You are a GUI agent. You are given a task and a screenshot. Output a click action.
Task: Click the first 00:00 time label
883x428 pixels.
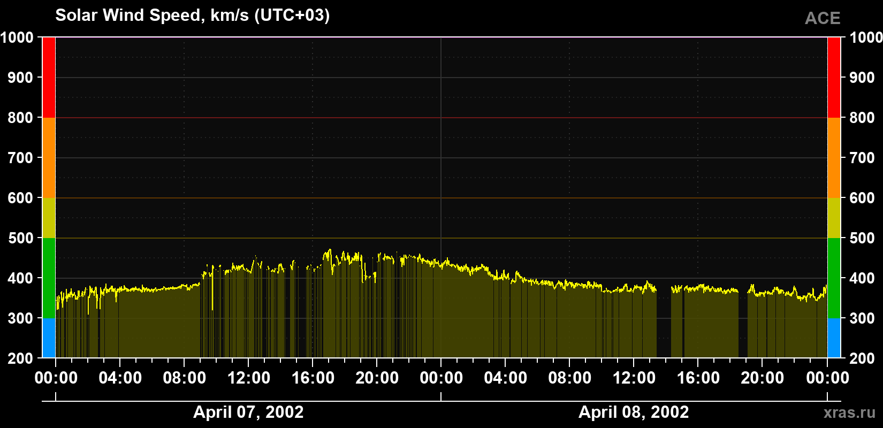click(x=56, y=378)
